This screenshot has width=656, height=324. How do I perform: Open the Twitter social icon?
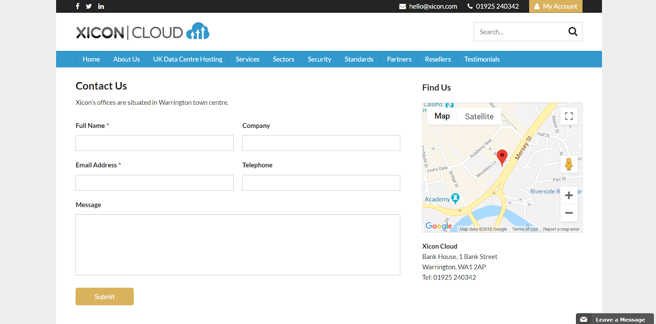coord(89,6)
